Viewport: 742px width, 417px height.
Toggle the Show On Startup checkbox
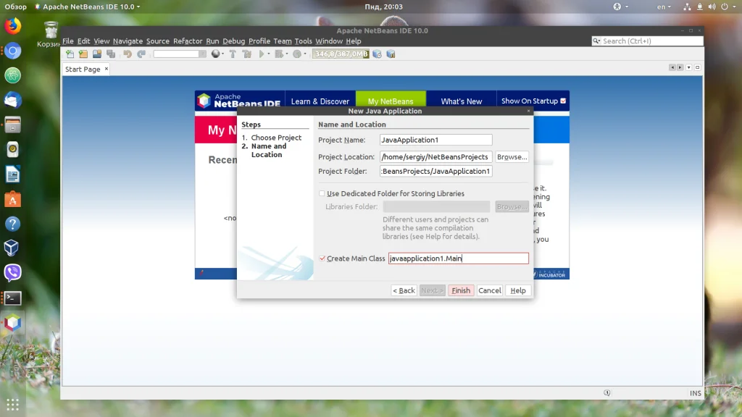(x=563, y=101)
